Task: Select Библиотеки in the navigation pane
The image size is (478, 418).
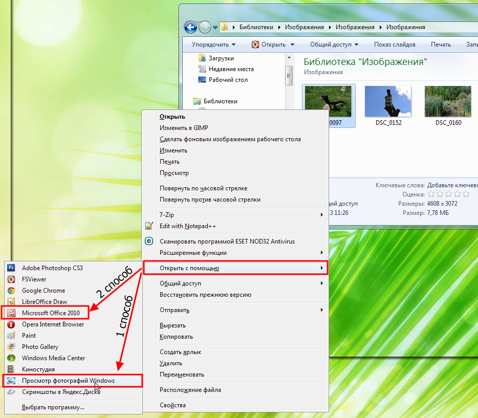Action: [220, 101]
